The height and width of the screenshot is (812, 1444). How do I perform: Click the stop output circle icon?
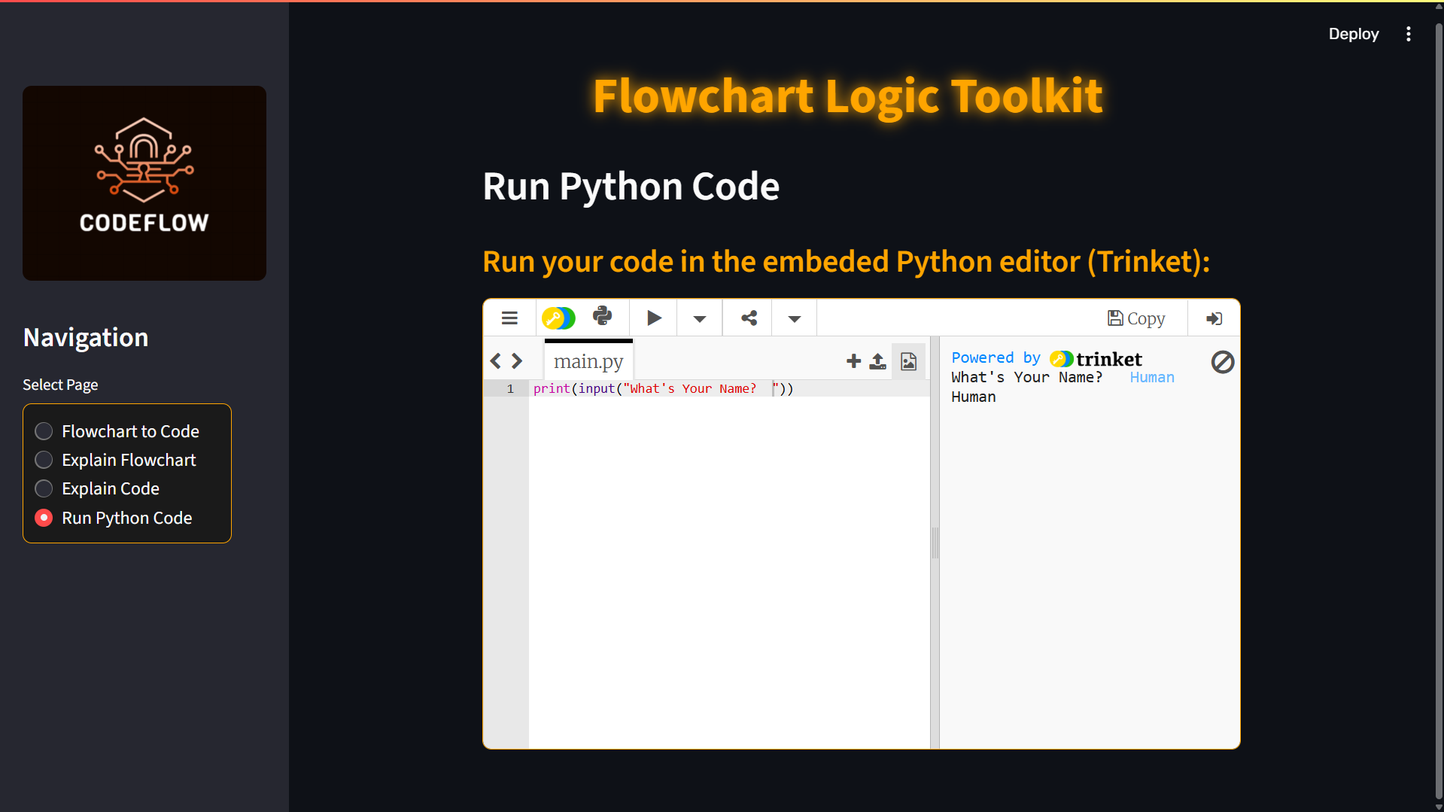pos(1223,362)
